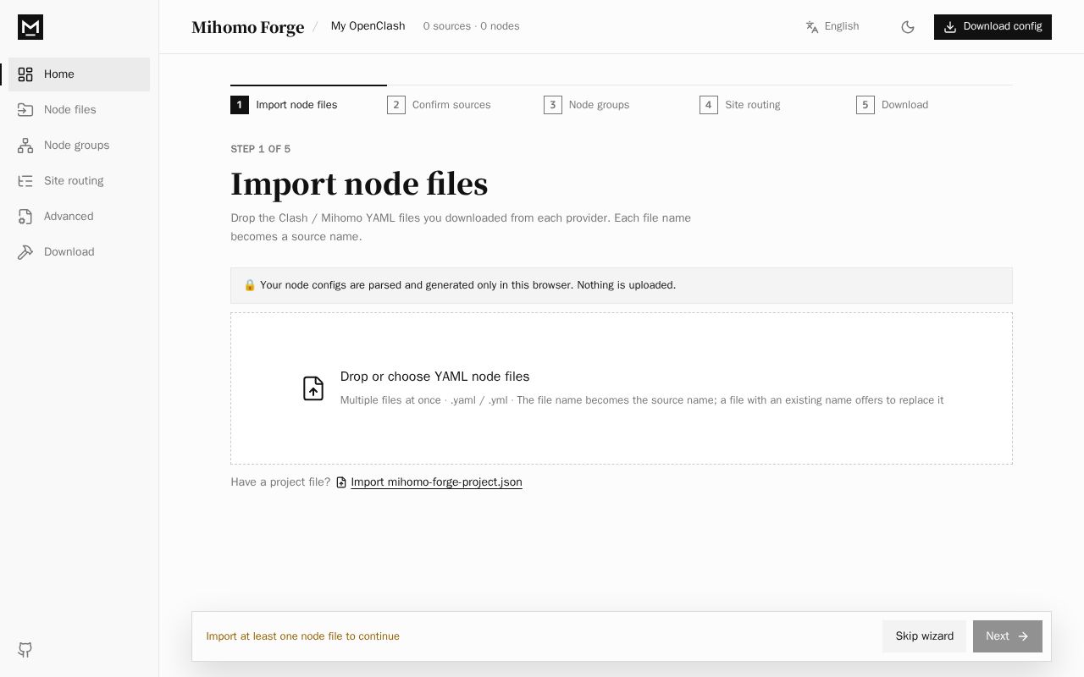This screenshot has height=677, width=1084.
Task: Open the English language selector
Action: (832, 26)
